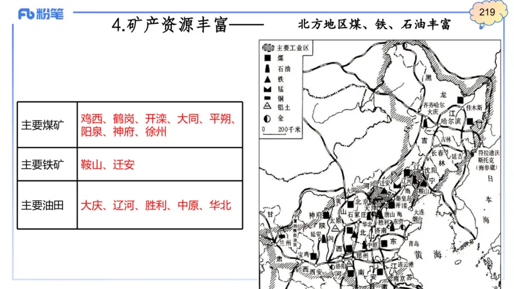Click the 神府 label on the map
Screen dimensions: 514x289
pyautogui.click(x=316, y=215)
